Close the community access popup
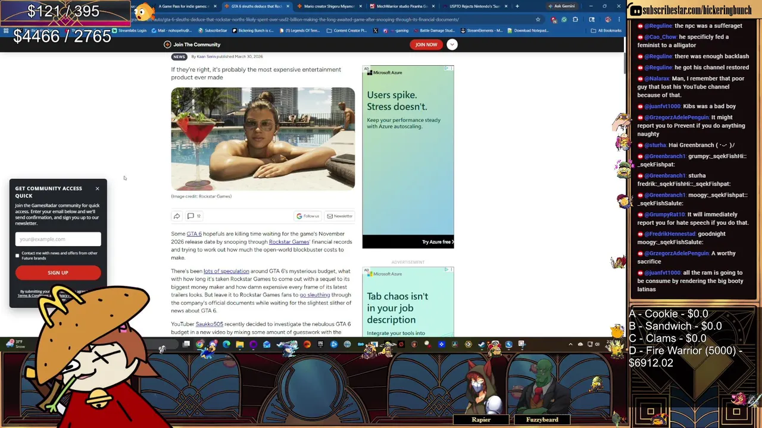Screen dimensions: 762x428 coord(97,188)
